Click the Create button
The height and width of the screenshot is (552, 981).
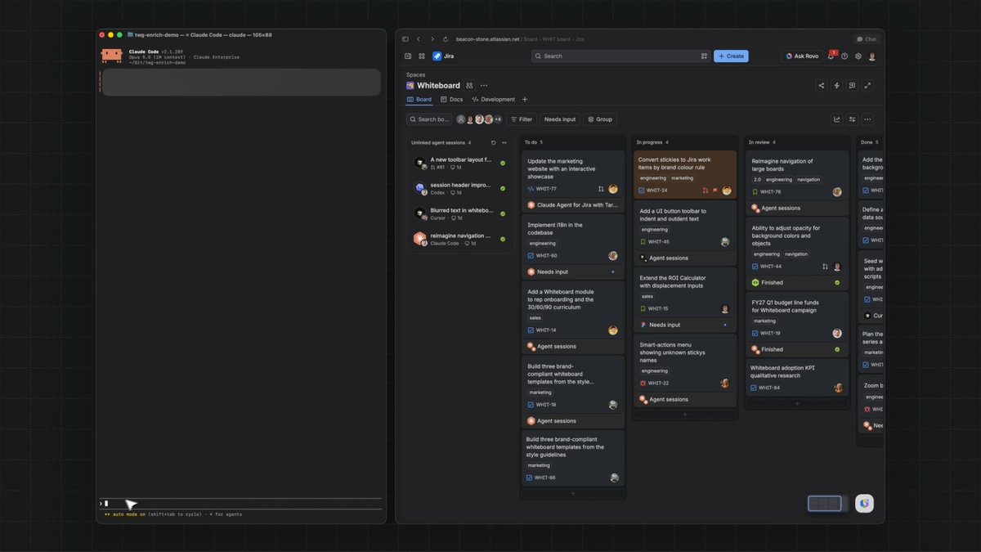tap(731, 56)
